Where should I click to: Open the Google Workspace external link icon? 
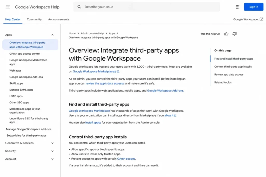click(261, 19)
